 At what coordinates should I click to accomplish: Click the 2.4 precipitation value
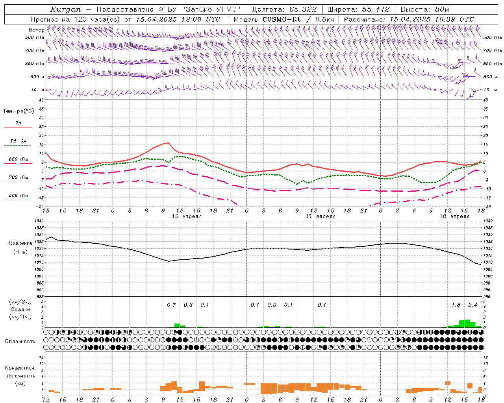pos(472,305)
